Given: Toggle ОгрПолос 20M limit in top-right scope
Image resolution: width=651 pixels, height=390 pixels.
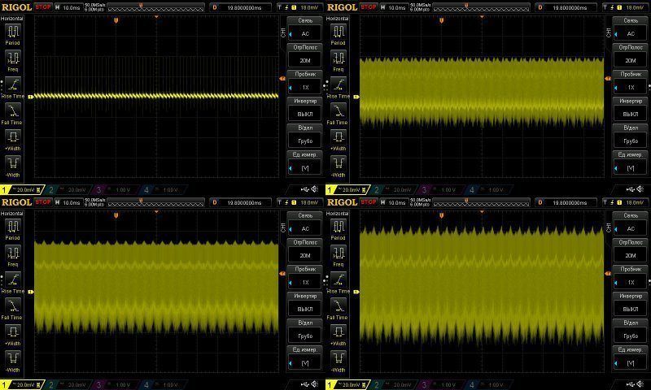Looking at the screenshot, I should coord(630,55).
